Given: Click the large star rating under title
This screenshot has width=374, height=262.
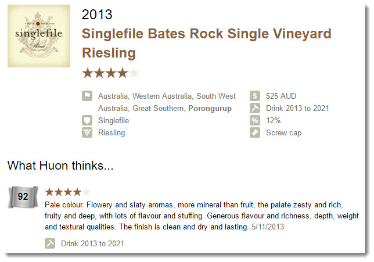Looking at the screenshot, I should tap(110, 73).
